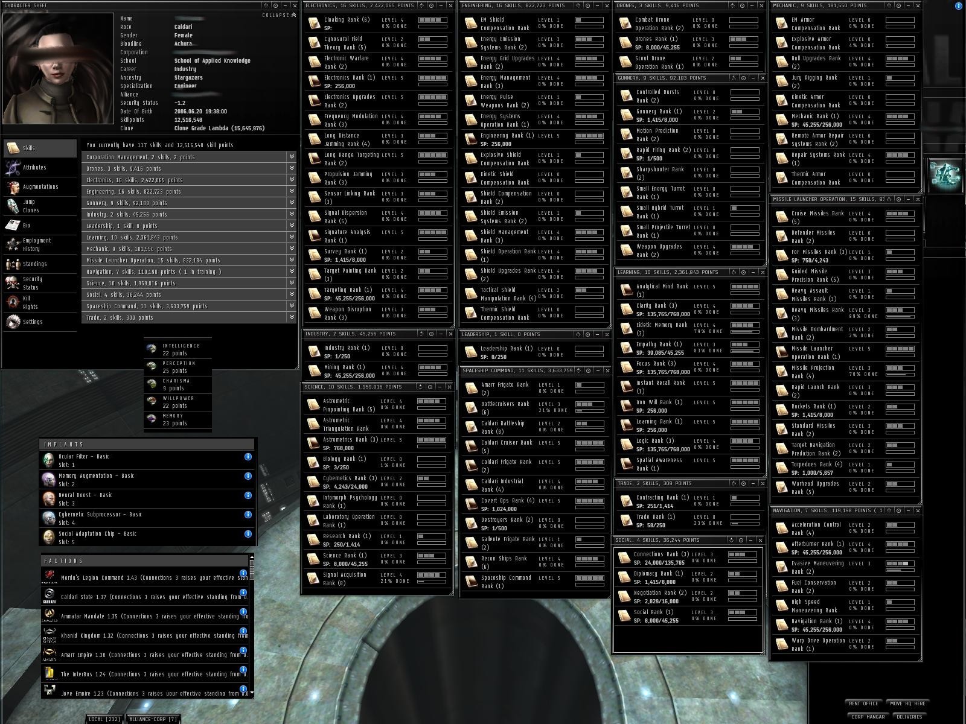Switch to the Standings tab

coord(40,264)
